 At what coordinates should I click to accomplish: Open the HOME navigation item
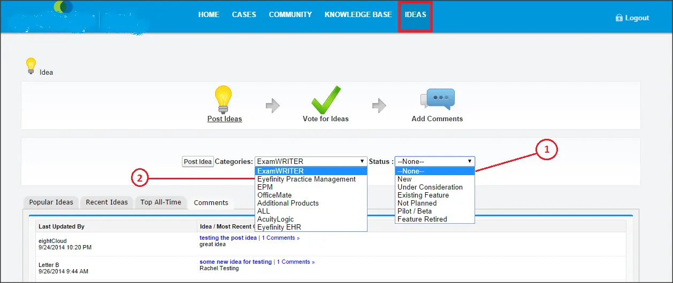[x=209, y=14]
